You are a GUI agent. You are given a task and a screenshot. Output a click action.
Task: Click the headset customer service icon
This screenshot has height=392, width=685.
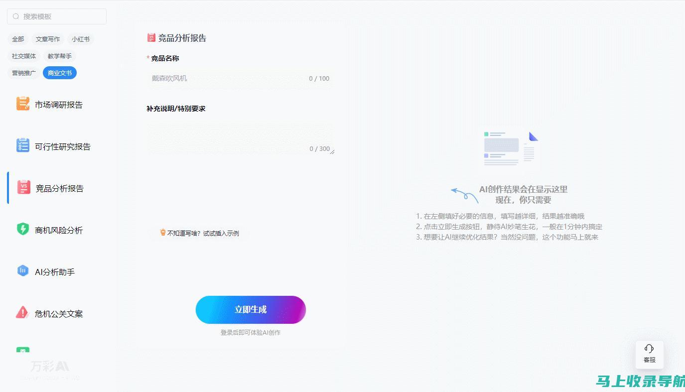649,349
